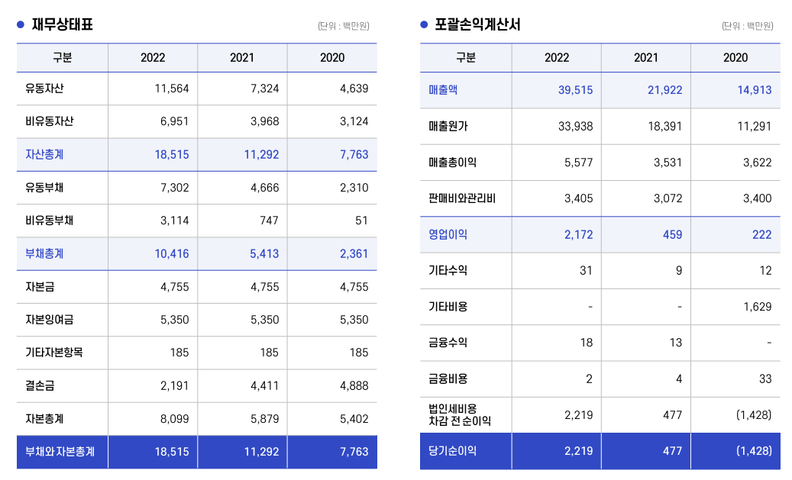Click the 비유동부채 row label
The width and height of the screenshot is (792, 480).
click(50, 221)
